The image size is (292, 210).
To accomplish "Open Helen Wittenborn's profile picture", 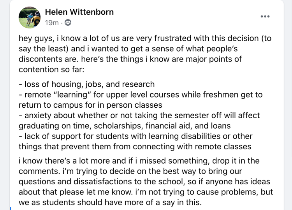I will click(x=30, y=17).
